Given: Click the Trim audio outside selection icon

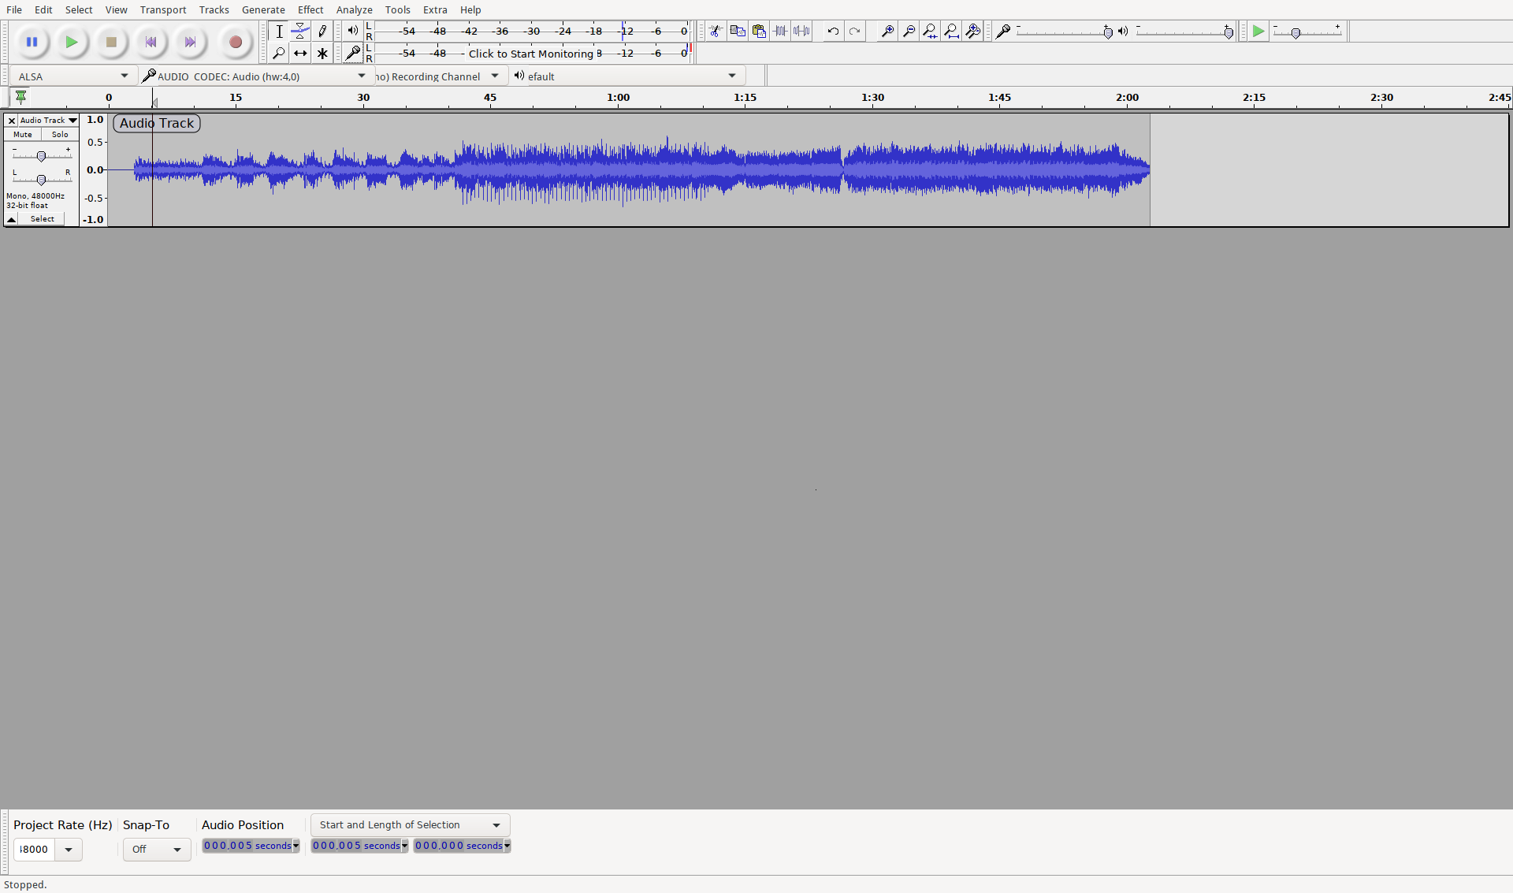Looking at the screenshot, I should click(780, 32).
